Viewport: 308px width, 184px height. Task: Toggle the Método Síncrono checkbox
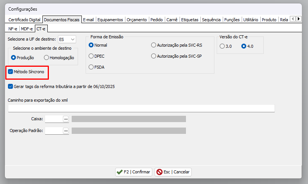click(11, 71)
